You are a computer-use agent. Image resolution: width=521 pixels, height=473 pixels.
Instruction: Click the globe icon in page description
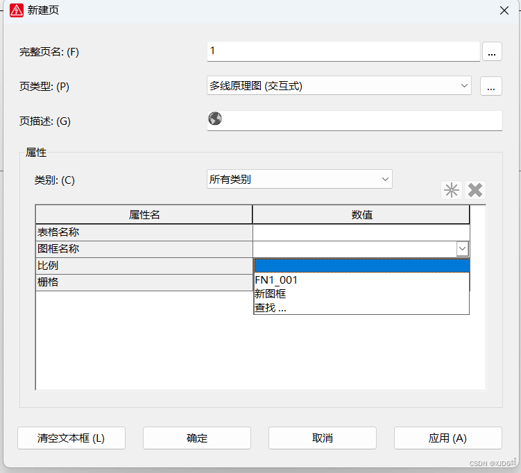[215, 119]
